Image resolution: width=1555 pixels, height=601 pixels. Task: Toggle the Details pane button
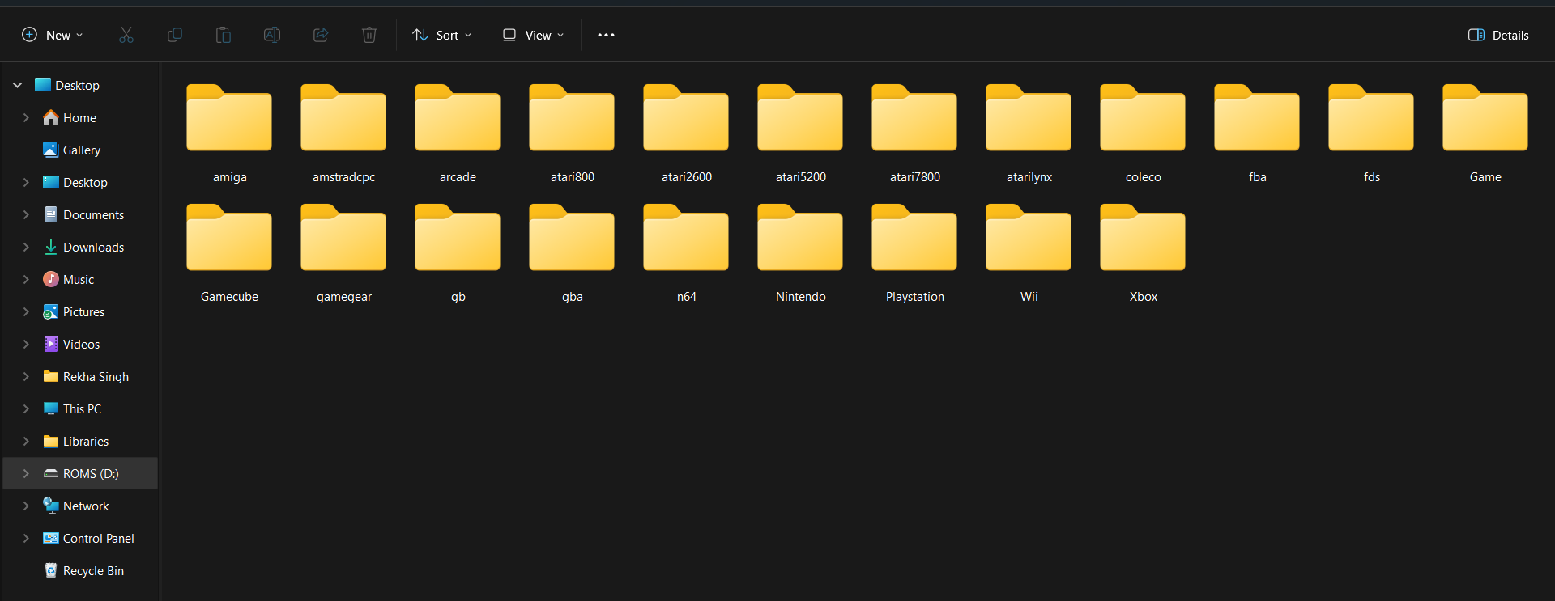[1498, 35]
